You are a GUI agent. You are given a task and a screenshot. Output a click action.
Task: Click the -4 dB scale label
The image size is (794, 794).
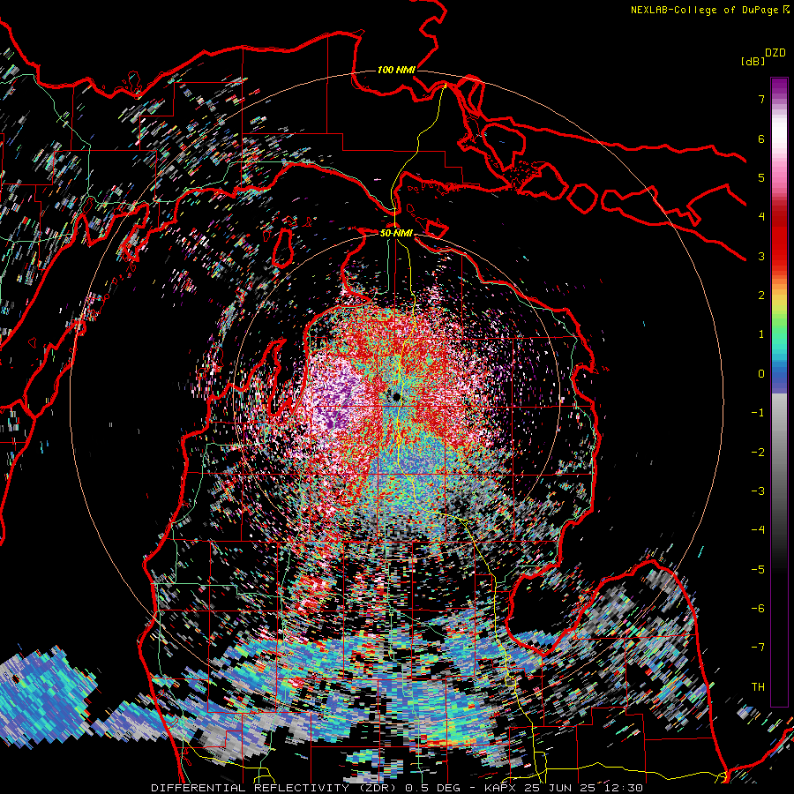[758, 530]
